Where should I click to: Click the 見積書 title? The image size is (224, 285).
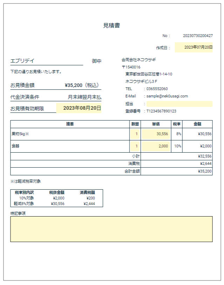click(x=111, y=25)
